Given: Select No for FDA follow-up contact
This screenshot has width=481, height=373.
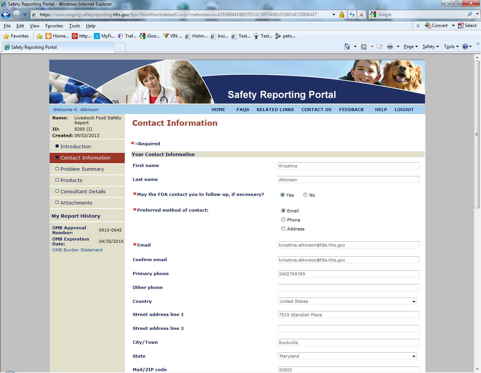Looking at the screenshot, I should [306, 195].
